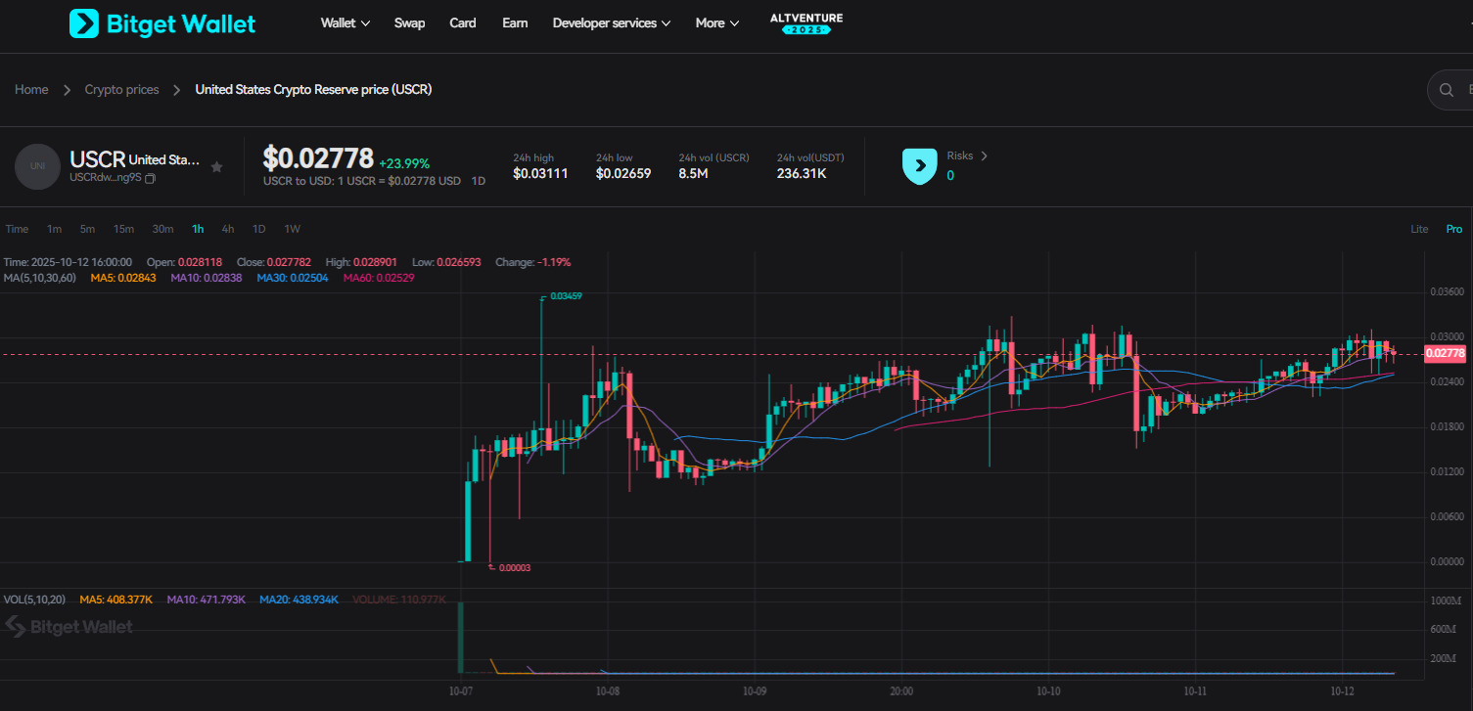Open the Risks details chevron
Viewport: 1473px width, 711px height.
click(x=985, y=156)
